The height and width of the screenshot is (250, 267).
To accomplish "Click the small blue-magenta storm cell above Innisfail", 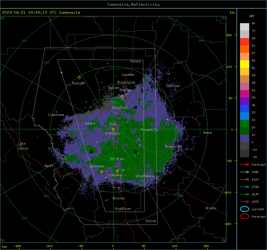I will pos(113,102).
